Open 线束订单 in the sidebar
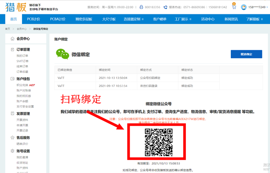Screen dimensions: 270x173 (x=22, y=66)
